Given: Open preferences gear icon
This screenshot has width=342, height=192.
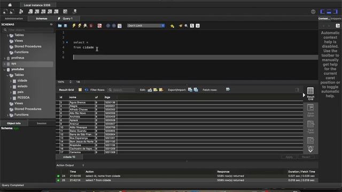Looking at the screenshot, I should 313,12.
